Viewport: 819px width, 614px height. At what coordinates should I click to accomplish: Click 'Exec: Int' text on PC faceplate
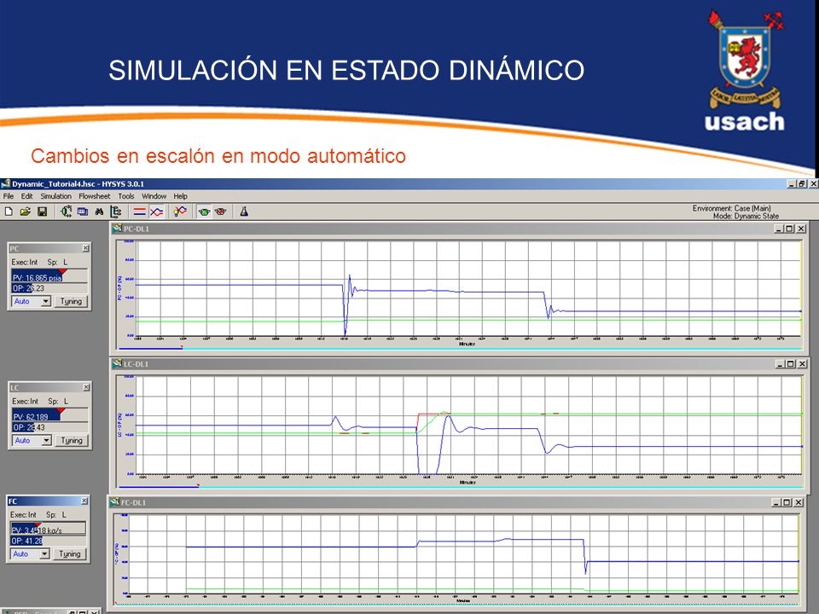25,262
